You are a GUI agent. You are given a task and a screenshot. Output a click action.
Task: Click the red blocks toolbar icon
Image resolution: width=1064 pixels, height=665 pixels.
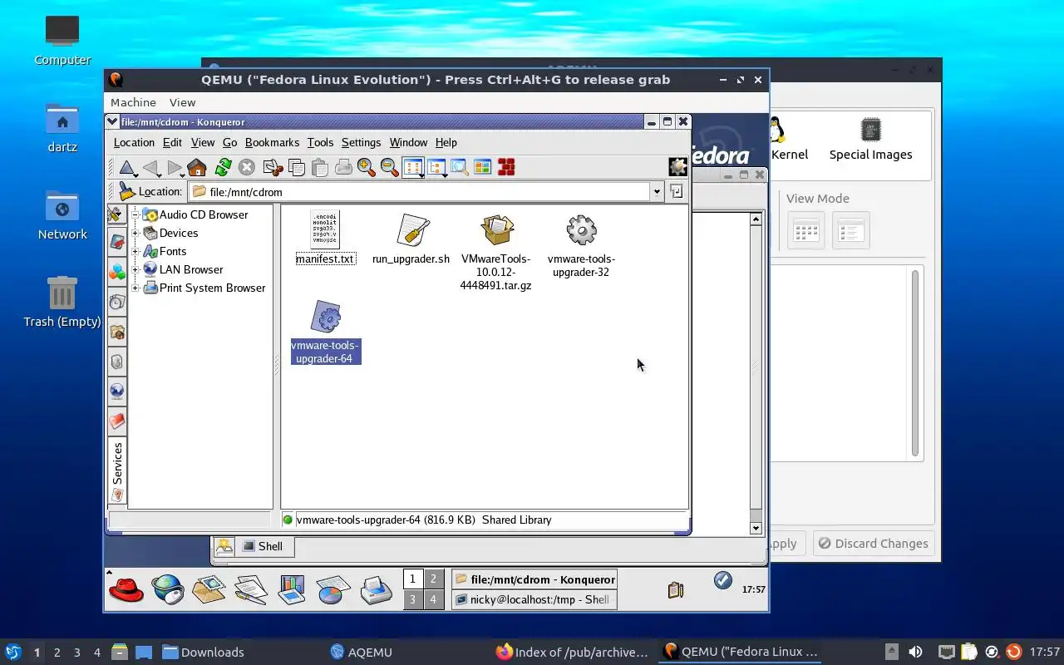click(506, 168)
